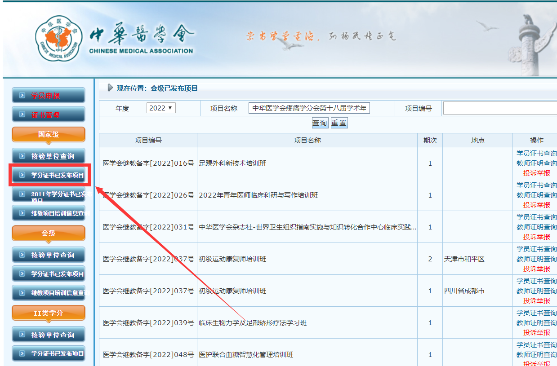Image resolution: width=557 pixels, height=366 pixels.
Task: Click the 地点 column header
Action: pos(477,141)
